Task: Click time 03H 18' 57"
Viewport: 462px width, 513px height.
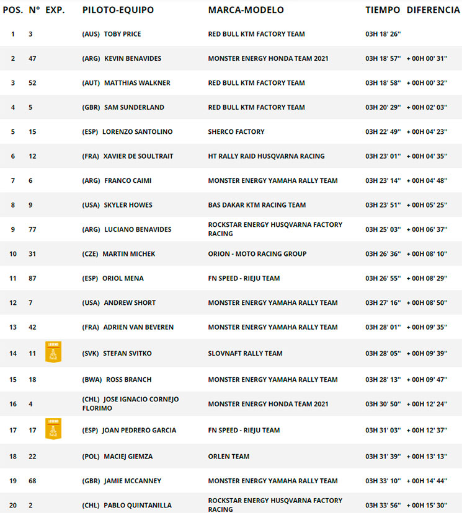Action: [x=383, y=59]
